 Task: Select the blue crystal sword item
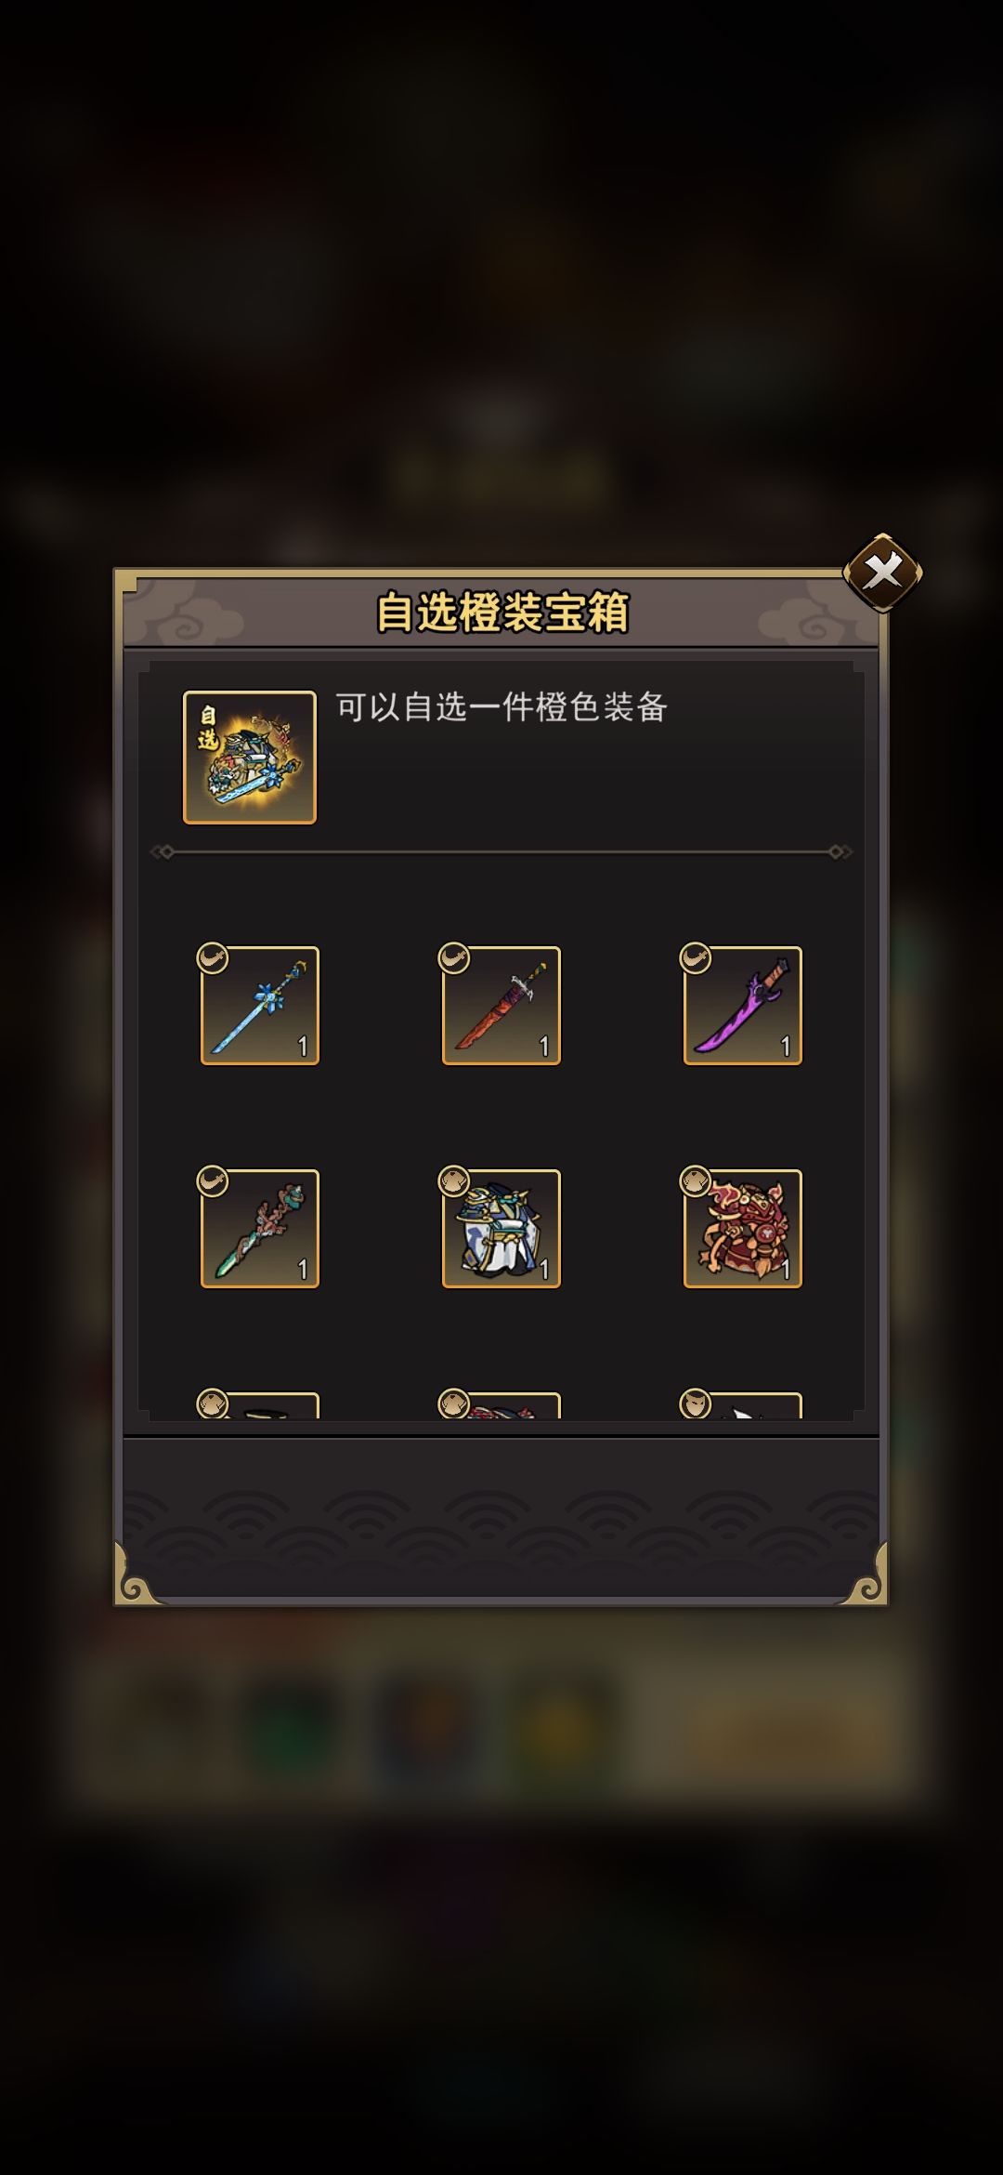260,1006
